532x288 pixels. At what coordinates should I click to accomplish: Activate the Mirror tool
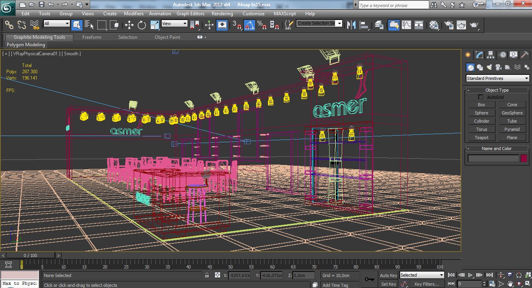point(352,25)
